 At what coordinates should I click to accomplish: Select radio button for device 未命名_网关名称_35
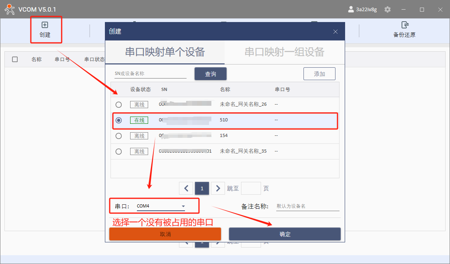click(x=119, y=151)
